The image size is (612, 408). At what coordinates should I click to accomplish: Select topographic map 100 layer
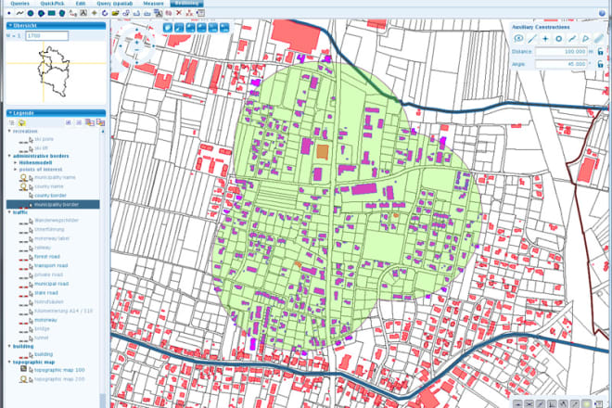click(x=59, y=370)
